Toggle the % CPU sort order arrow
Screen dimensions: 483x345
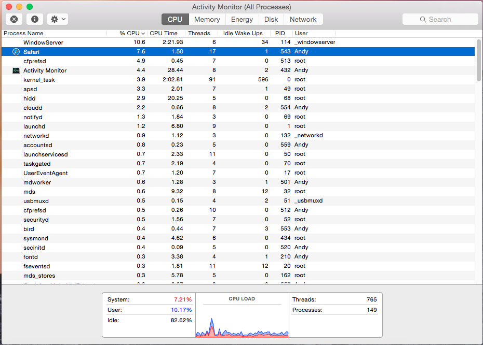(x=143, y=34)
